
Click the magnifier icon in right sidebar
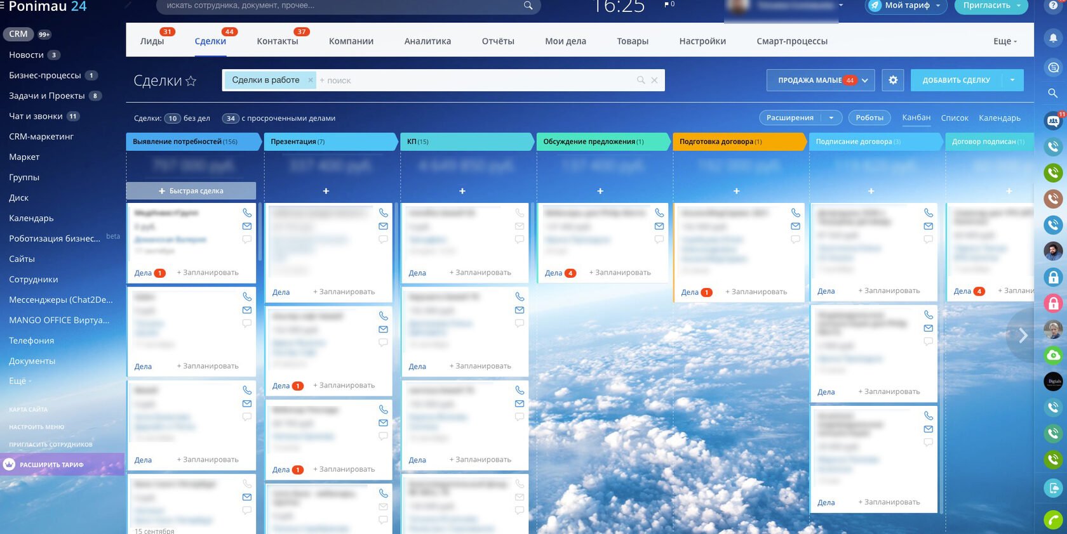click(1053, 93)
